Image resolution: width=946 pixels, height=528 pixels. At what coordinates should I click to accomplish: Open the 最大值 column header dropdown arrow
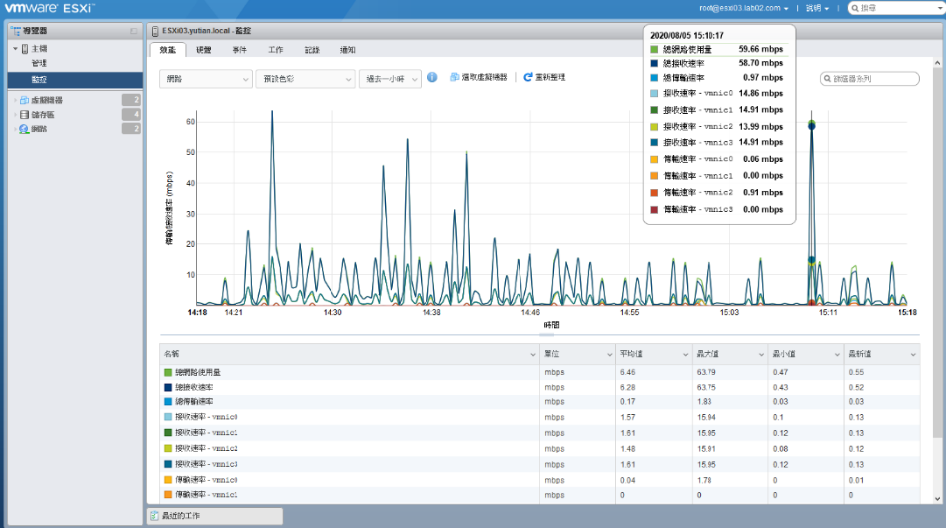pos(761,354)
